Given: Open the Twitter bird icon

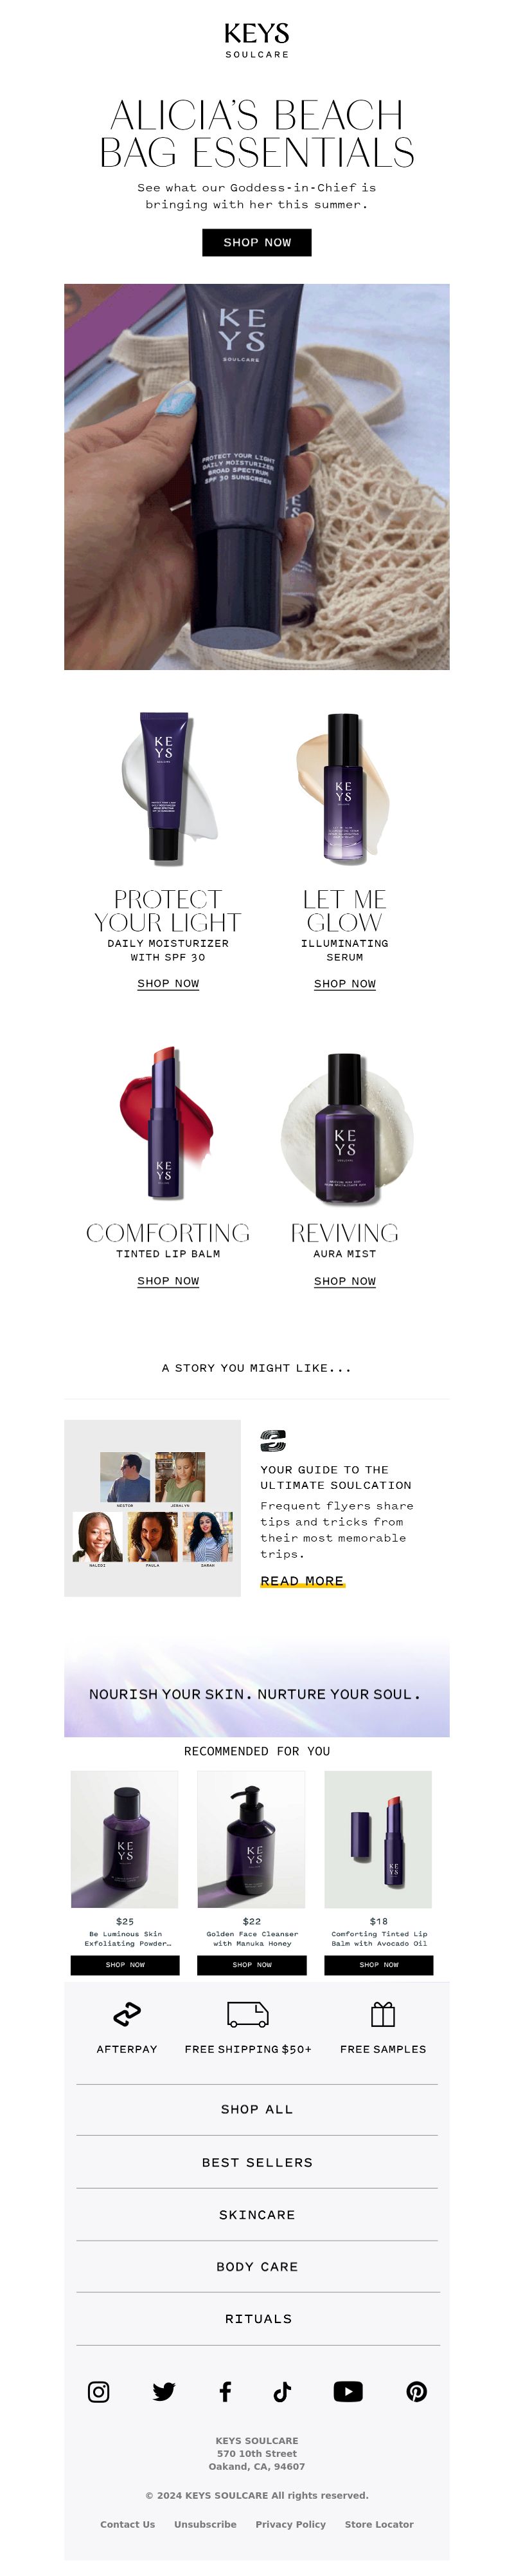Looking at the screenshot, I should pyautogui.click(x=164, y=2391).
